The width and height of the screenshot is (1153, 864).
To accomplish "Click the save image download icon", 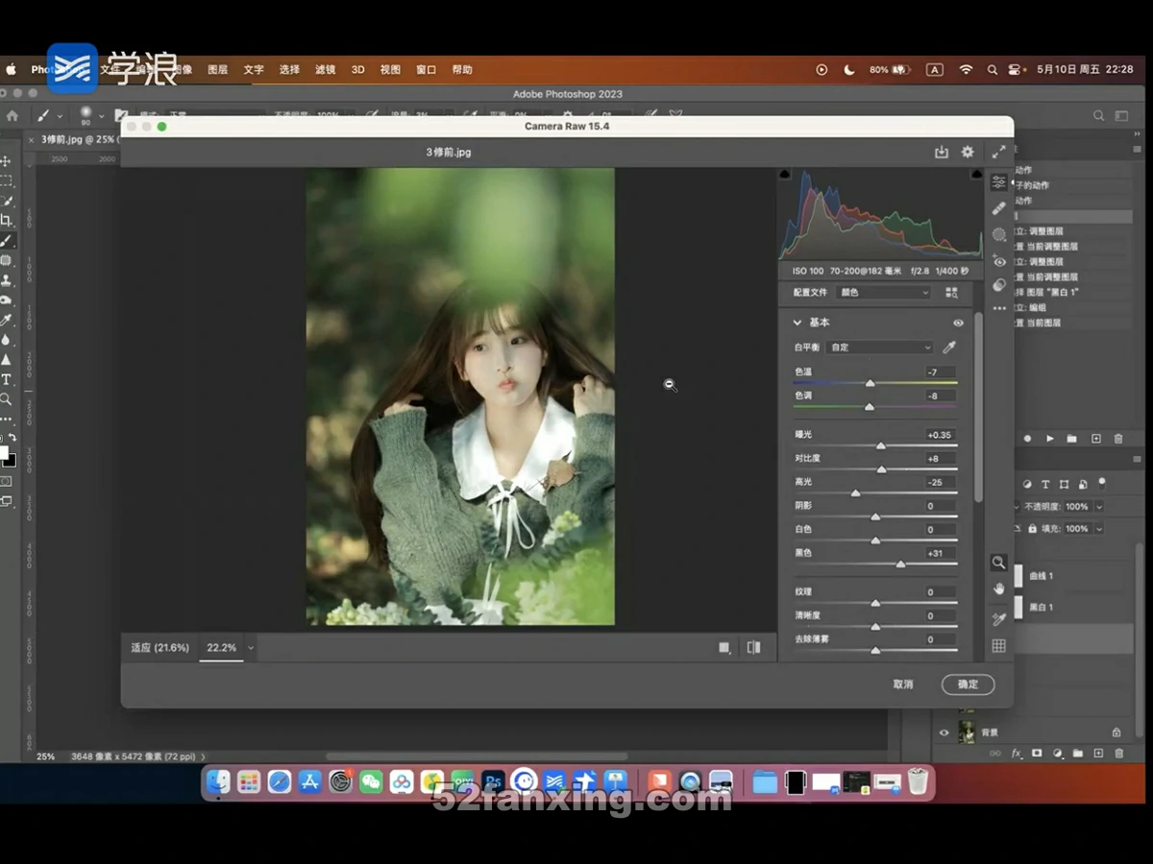I will (x=941, y=152).
